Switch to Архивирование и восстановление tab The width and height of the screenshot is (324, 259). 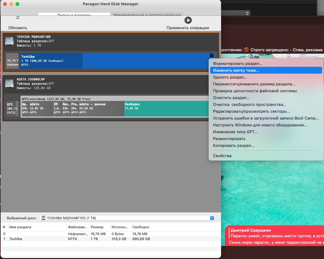click(x=147, y=14)
